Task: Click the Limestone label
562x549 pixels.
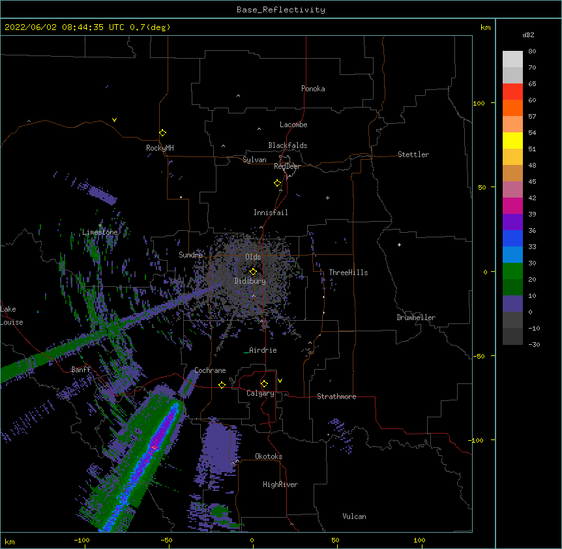Action: coord(100,232)
